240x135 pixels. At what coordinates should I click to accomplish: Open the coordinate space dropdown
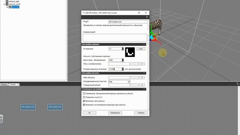point(129,82)
